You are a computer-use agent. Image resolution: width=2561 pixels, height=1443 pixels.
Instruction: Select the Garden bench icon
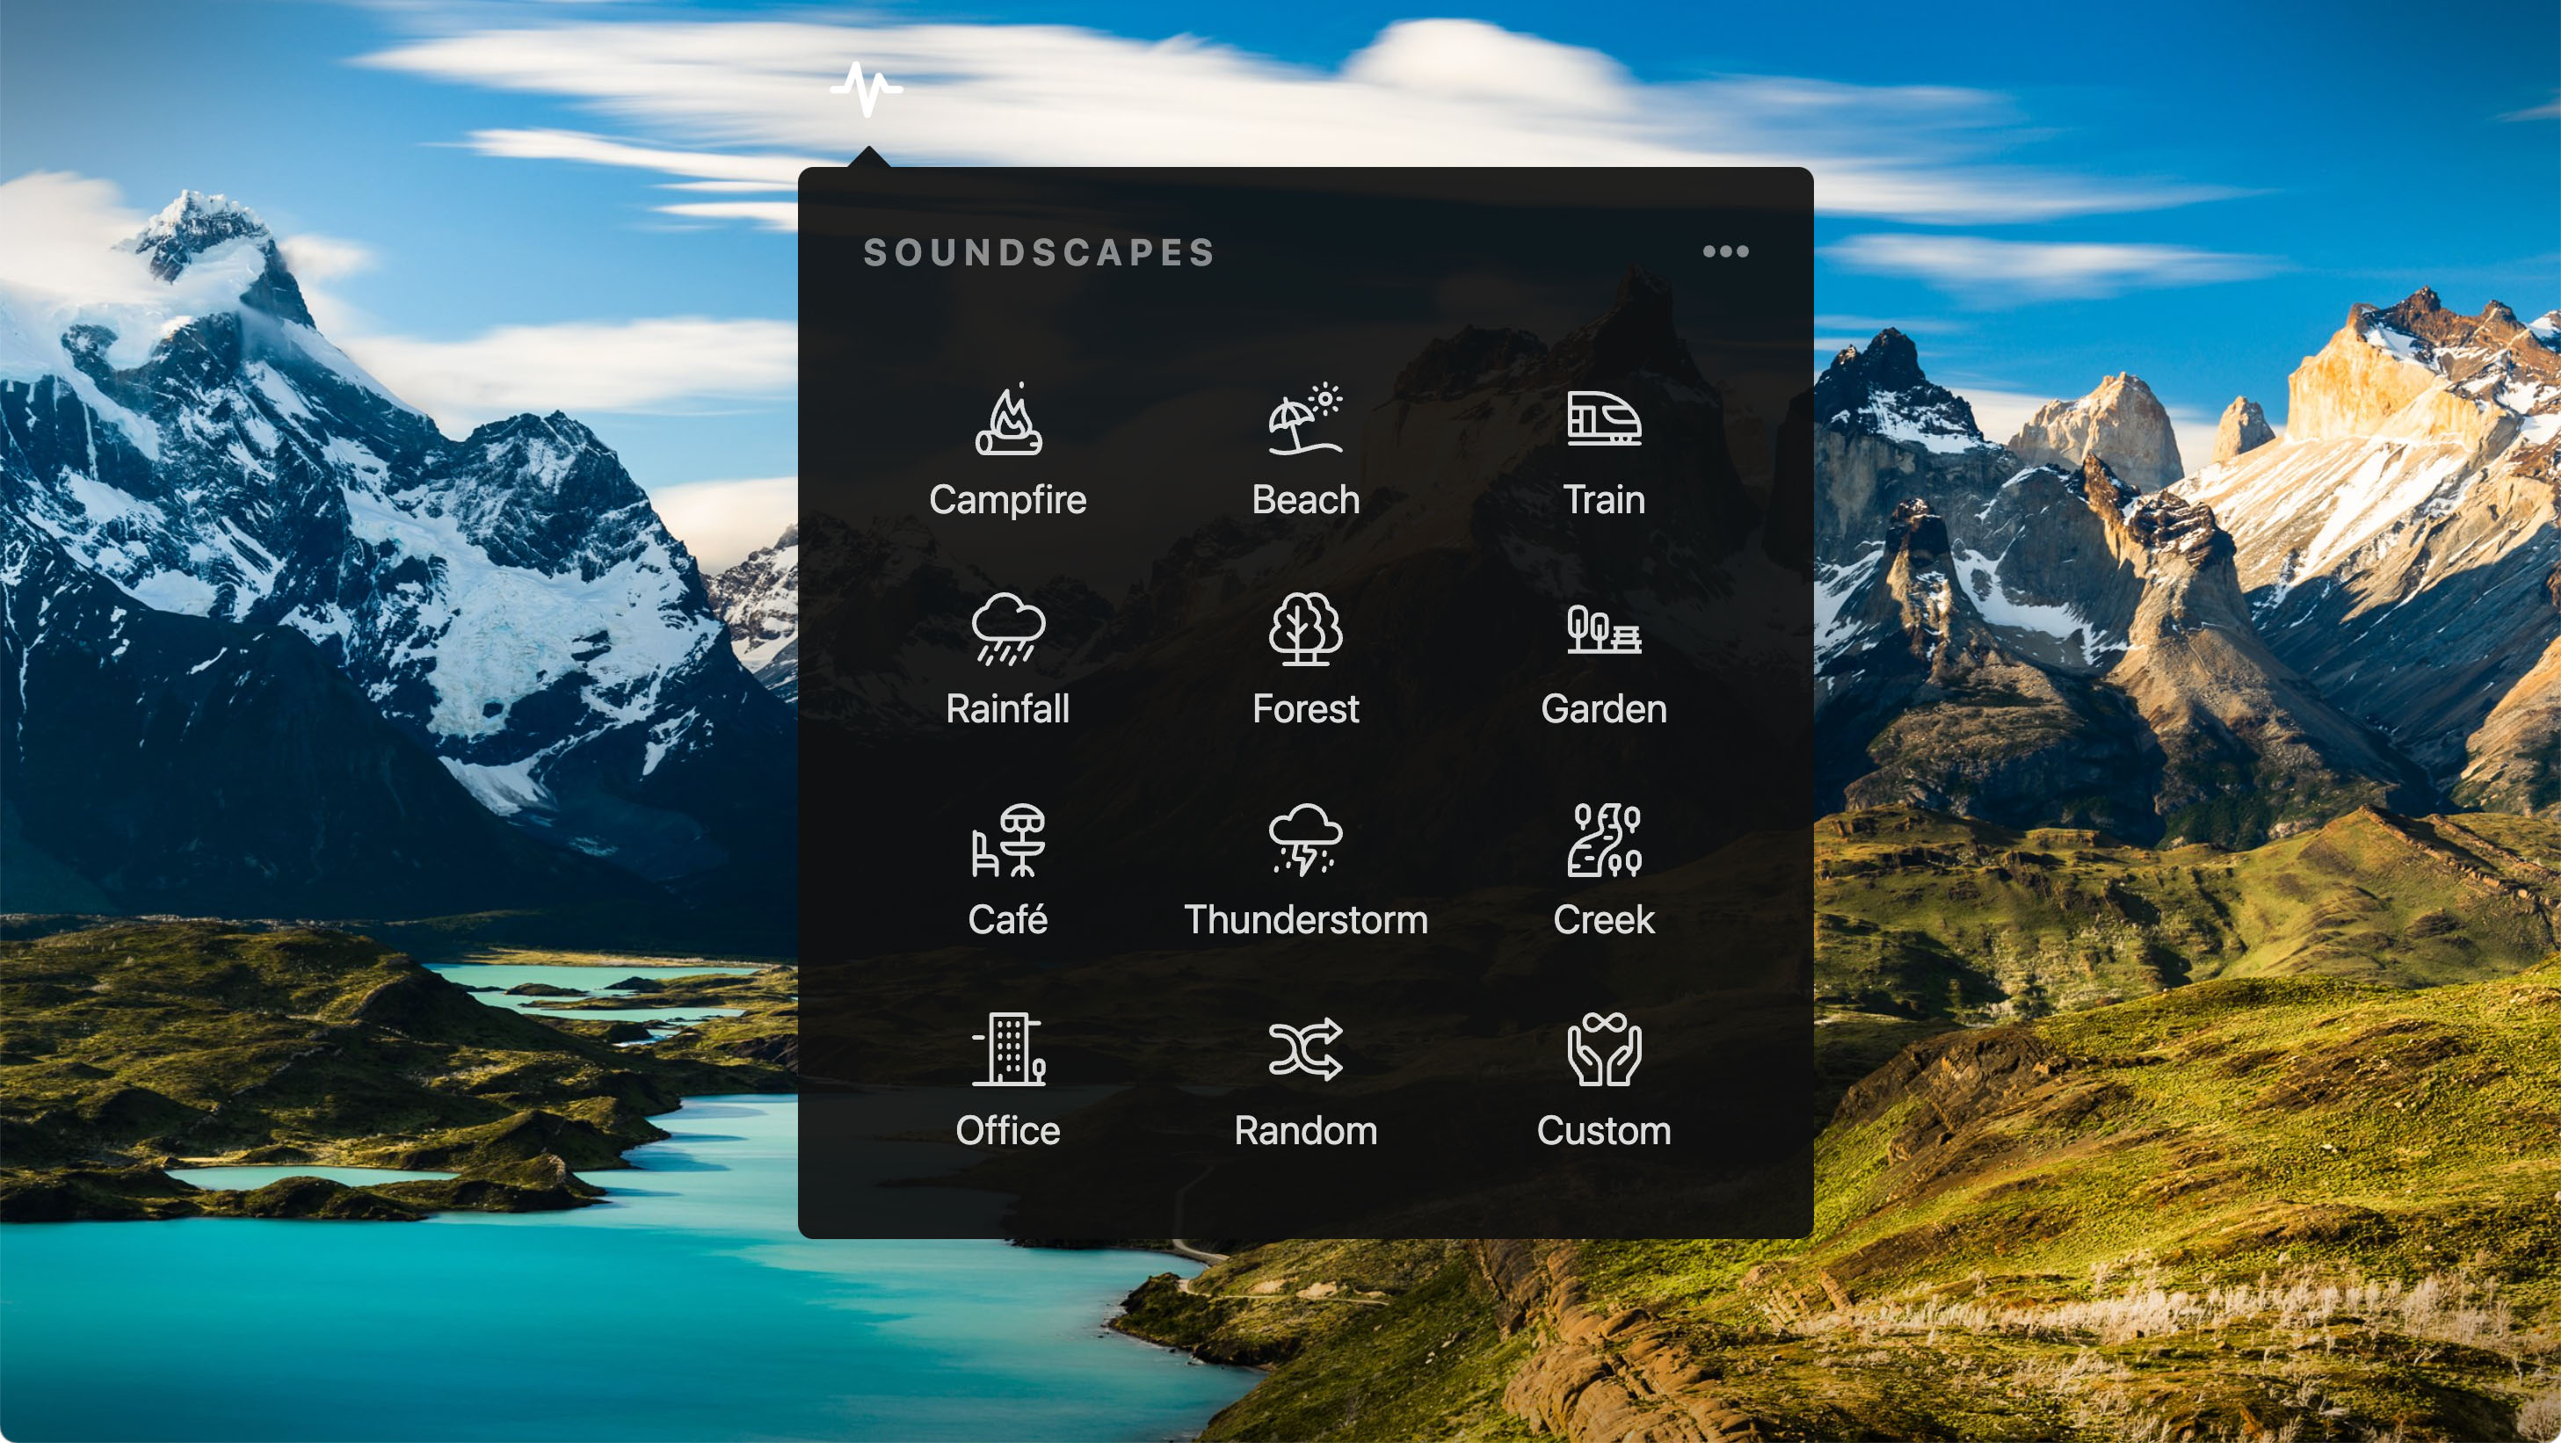pyautogui.click(x=1604, y=629)
